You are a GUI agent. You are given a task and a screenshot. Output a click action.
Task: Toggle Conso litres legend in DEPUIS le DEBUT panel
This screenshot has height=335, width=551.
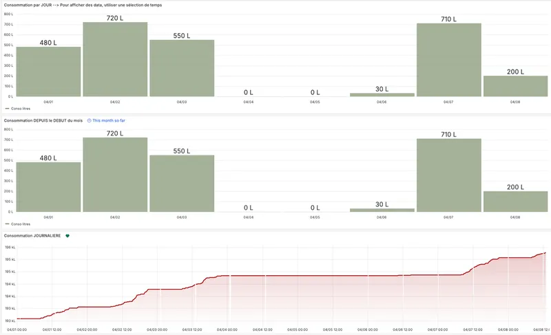[18, 224]
